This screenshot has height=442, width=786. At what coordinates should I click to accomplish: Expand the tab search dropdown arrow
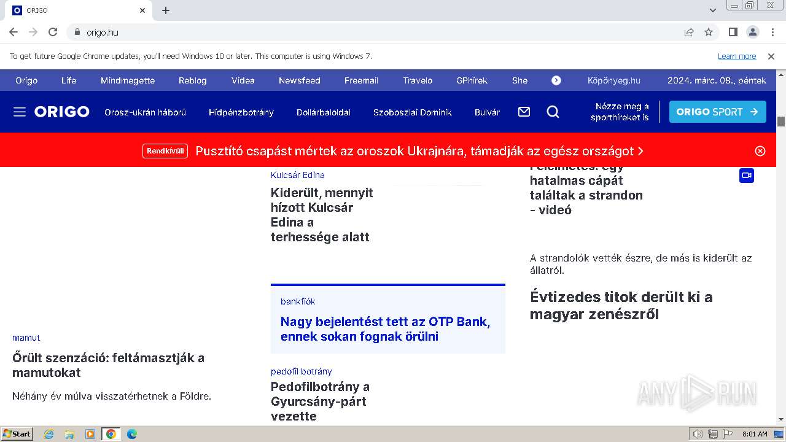713,10
